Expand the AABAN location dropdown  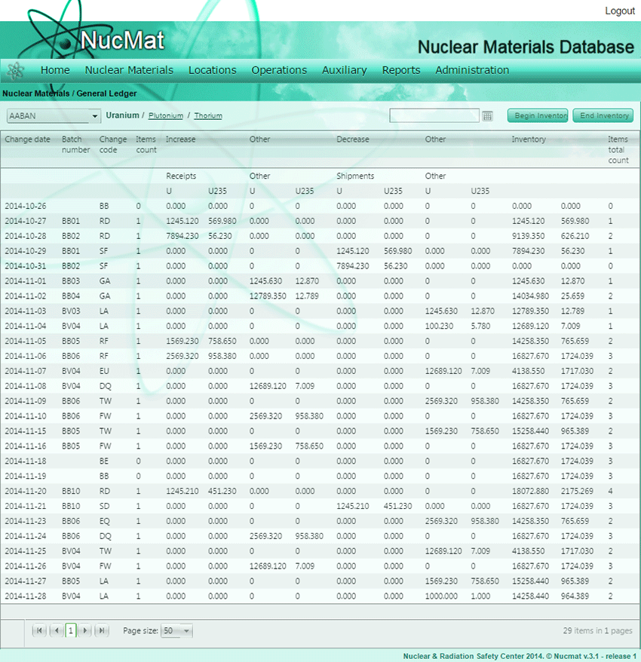(95, 116)
